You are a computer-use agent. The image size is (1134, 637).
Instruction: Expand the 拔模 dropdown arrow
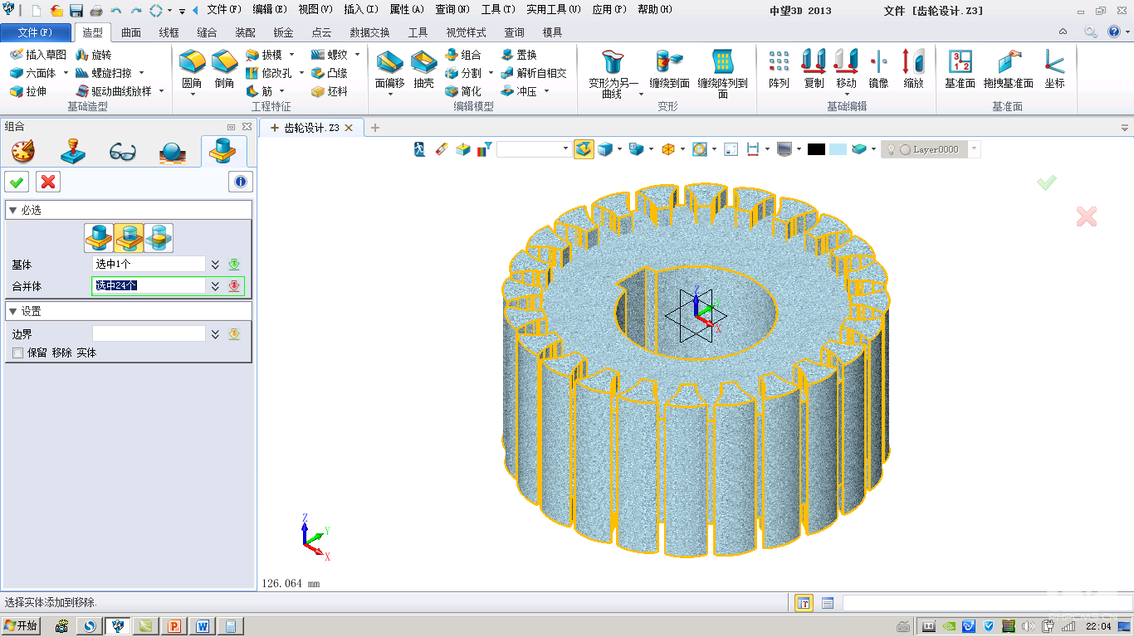291,55
